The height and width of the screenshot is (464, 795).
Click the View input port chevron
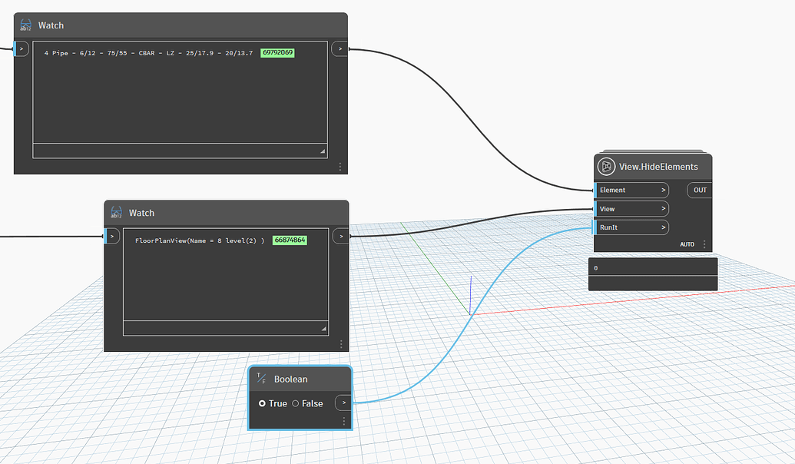tap(664, 208)
